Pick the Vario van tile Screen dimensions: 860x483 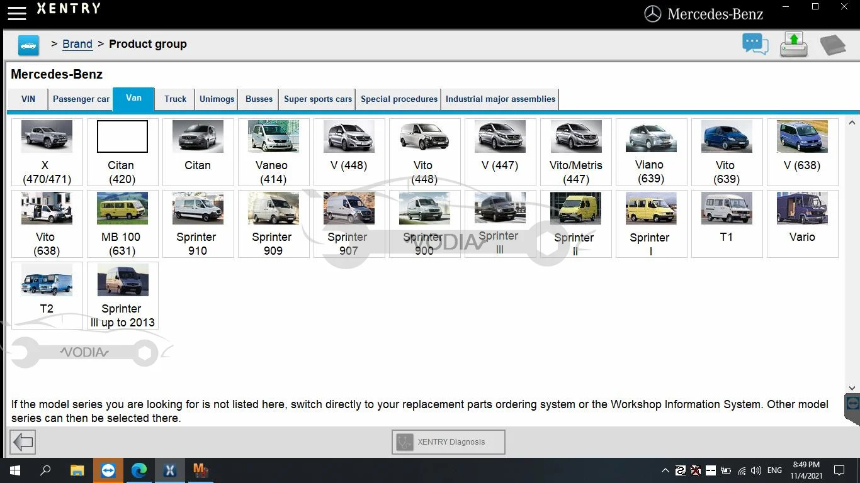802,224
